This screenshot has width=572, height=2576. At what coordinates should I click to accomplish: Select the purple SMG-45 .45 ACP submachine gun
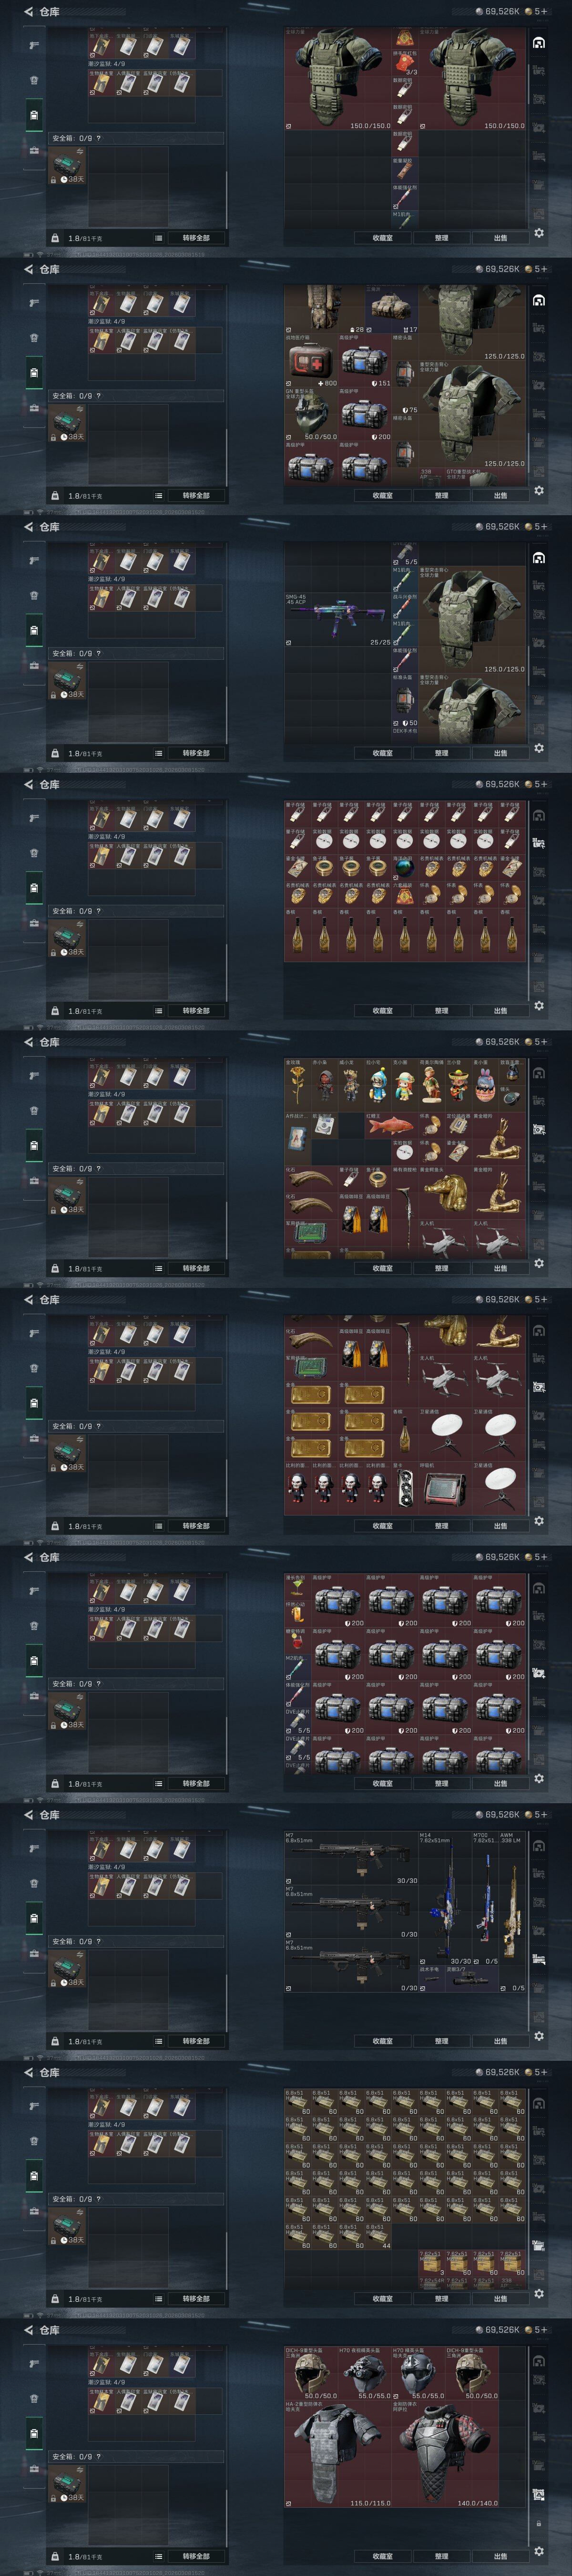coord(338,620)
